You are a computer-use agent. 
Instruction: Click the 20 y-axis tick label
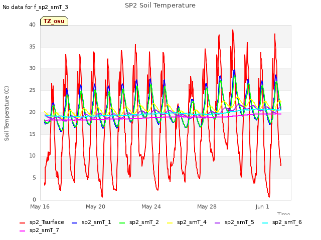[x=32, y=112]
